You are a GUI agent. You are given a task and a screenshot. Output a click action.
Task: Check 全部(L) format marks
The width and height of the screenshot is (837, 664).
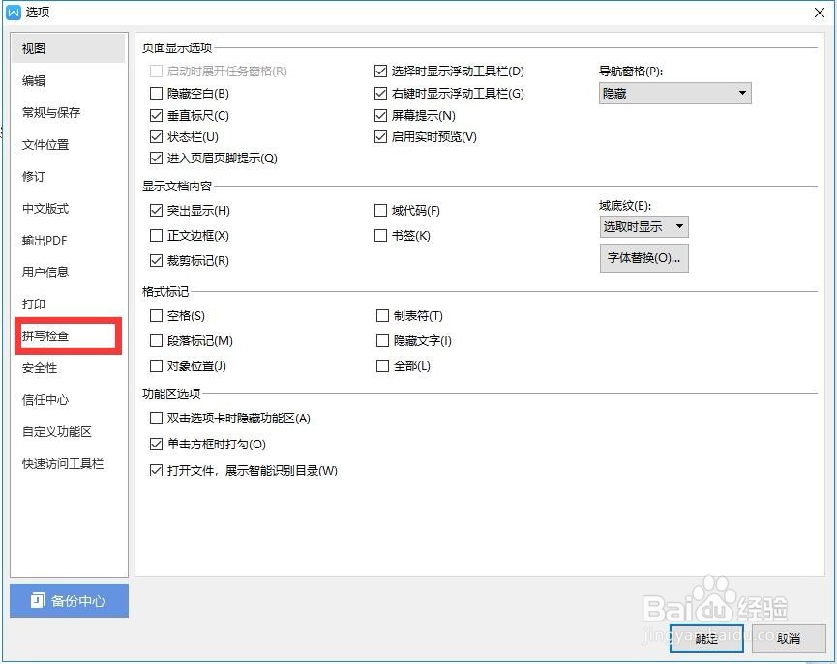[x=382, y=366]
